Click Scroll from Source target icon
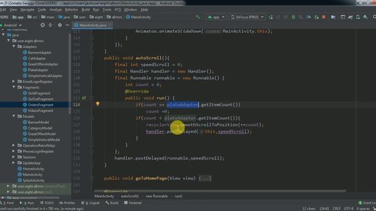 pos(42,25)
